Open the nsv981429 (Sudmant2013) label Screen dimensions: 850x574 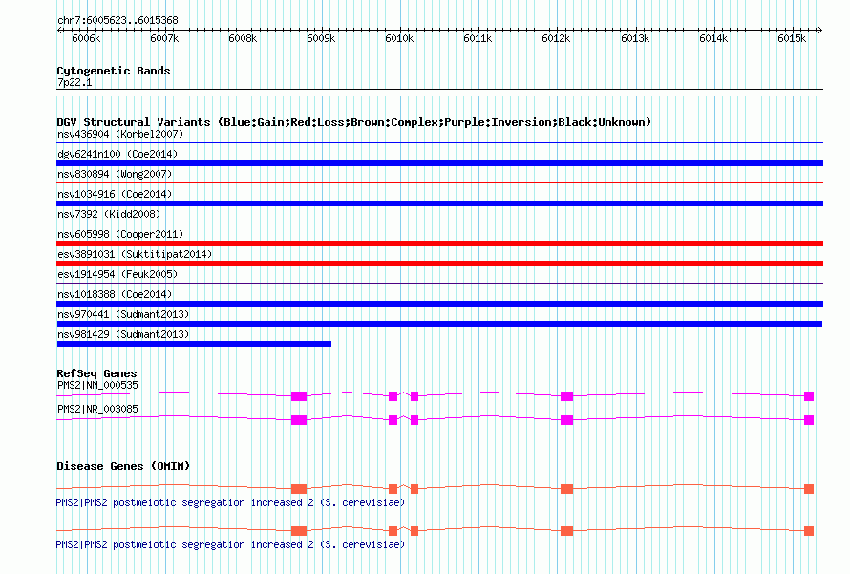pos(123,334)
